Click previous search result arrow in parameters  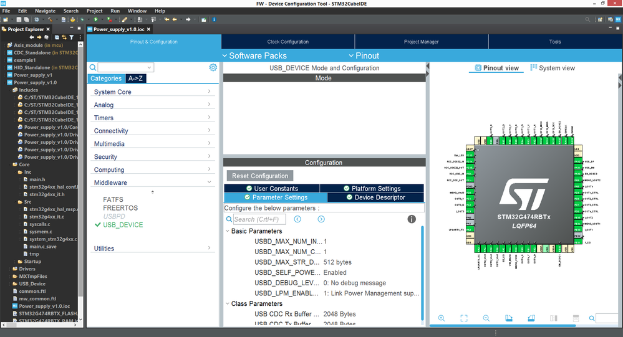(297, 219)
